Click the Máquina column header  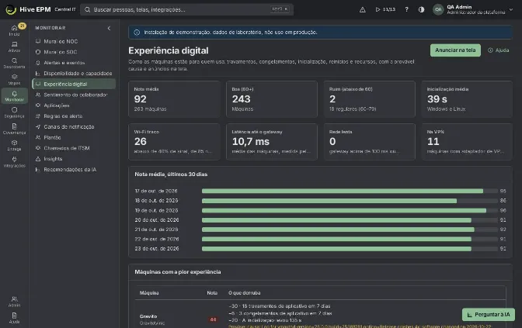[149, 293]
